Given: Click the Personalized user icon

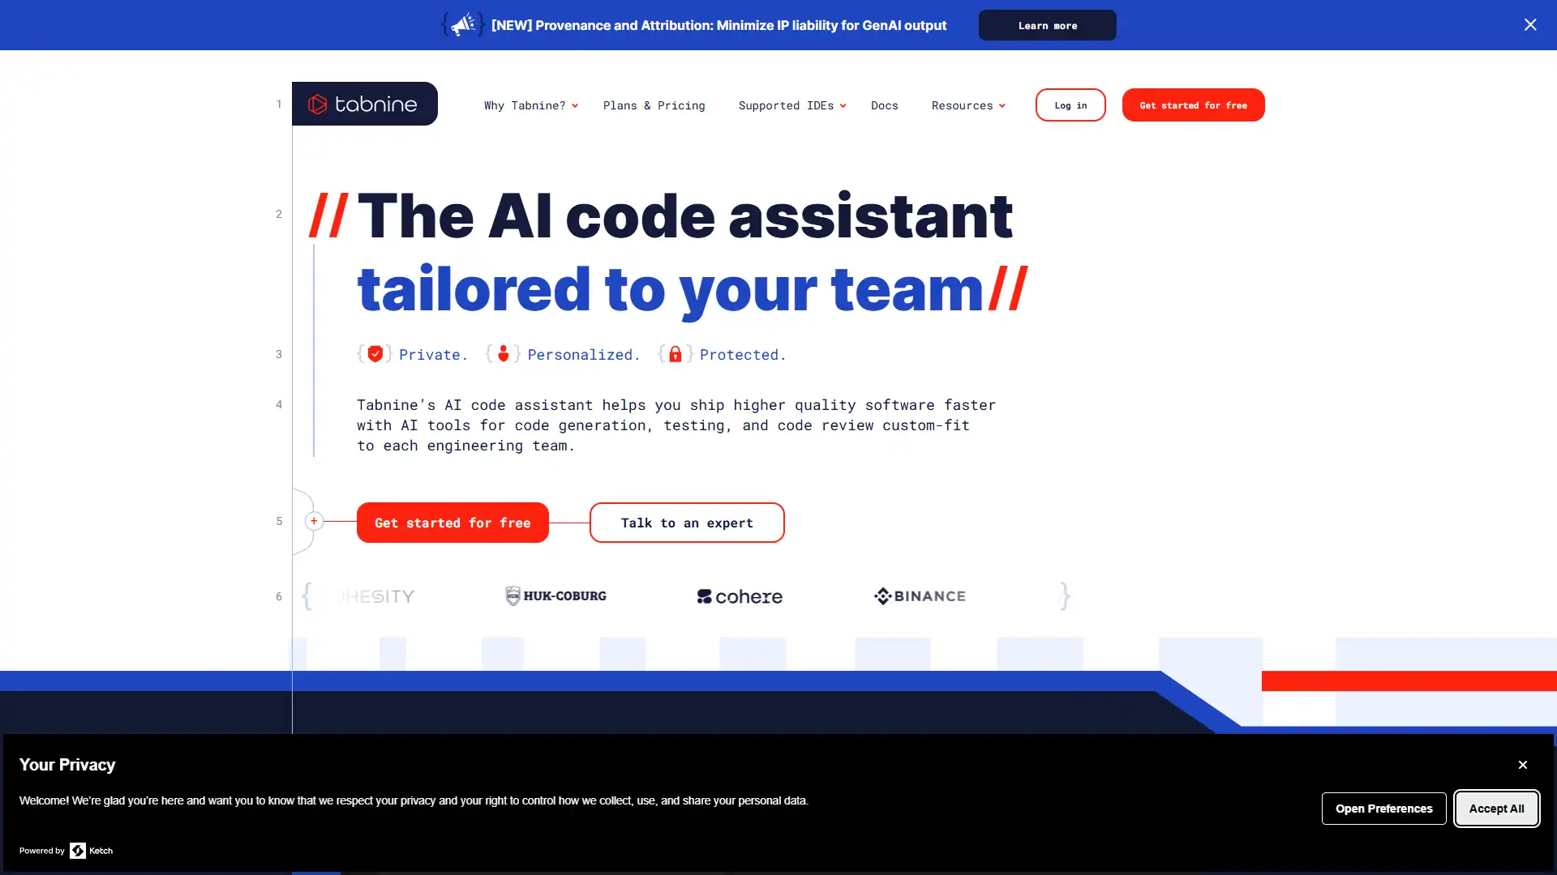Looking at the screenshot, I should (503, 353).
